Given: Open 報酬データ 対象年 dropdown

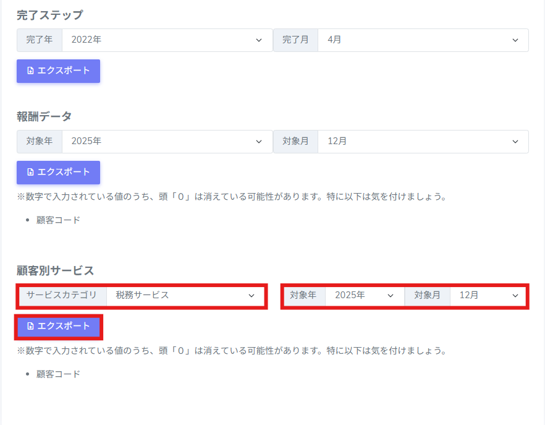Looking at the screenshot, I should click(x=167, y=141).
